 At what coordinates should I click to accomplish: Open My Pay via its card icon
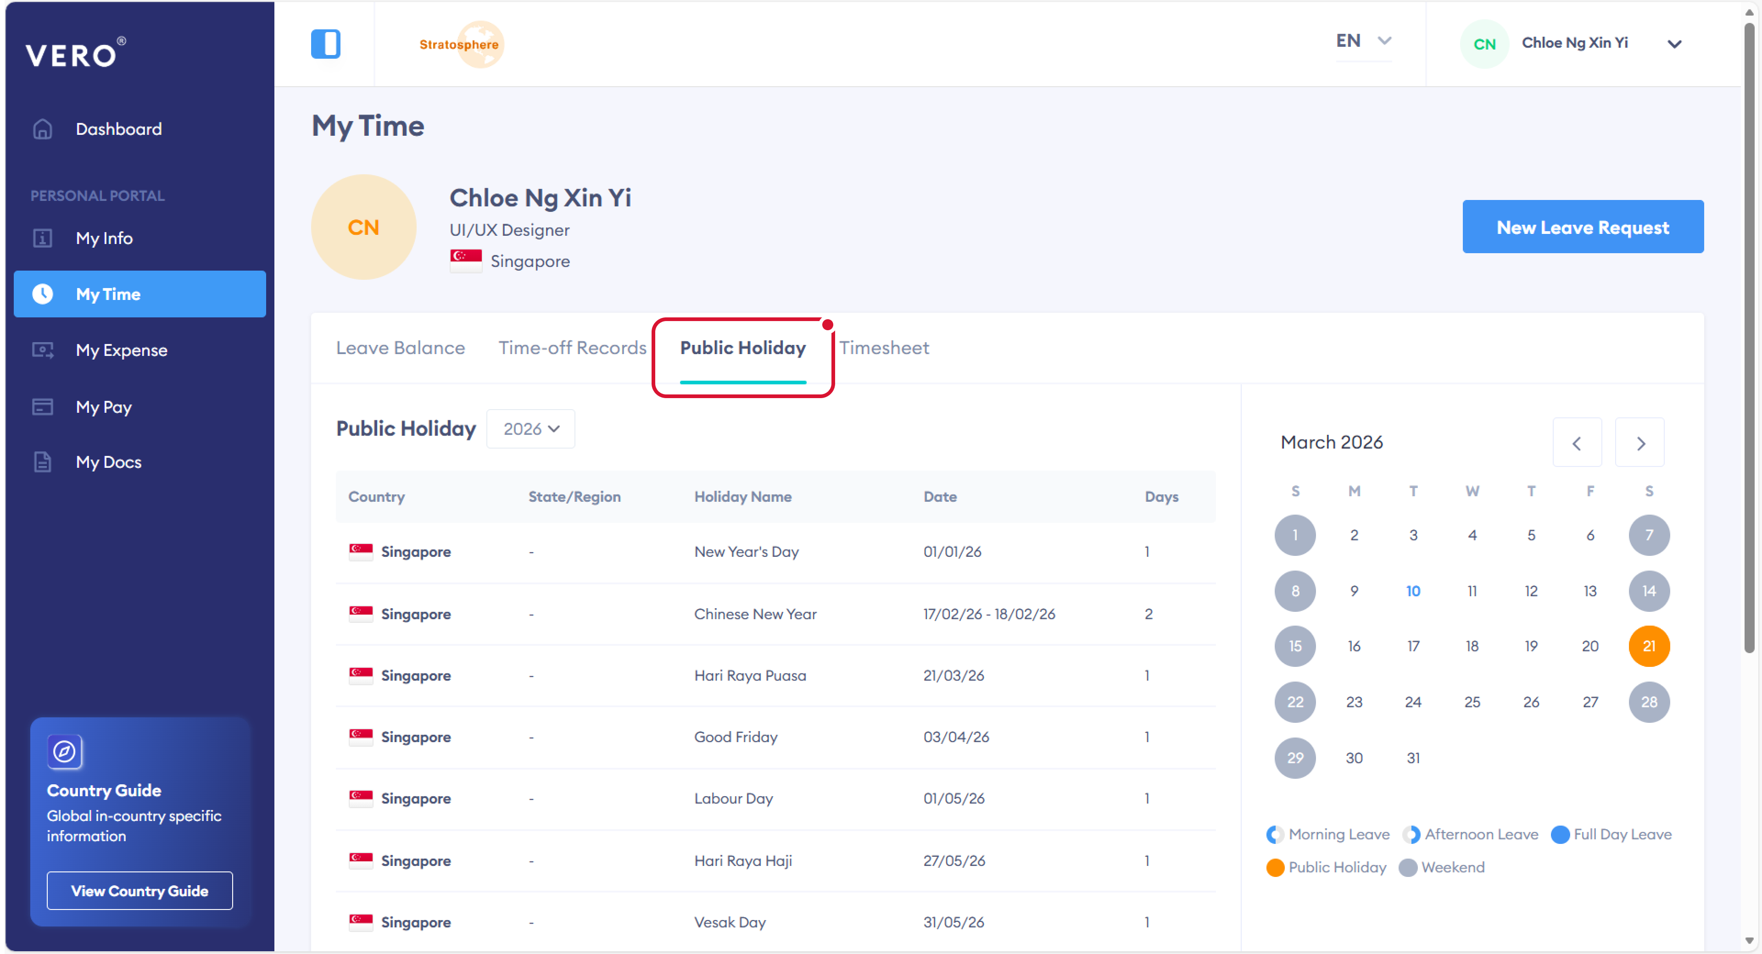click(42, 407)
